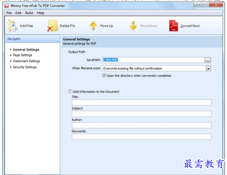
Task: Open the Build menu
Action: [29, 13]
